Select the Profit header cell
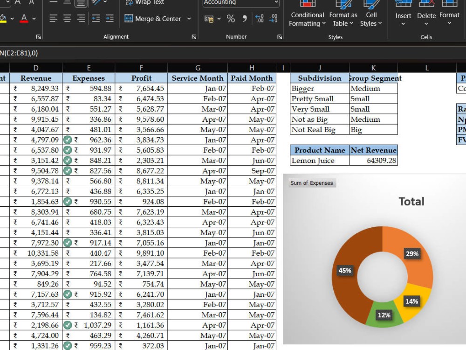Viewport: 466px width, 350px height. point(141,78)
